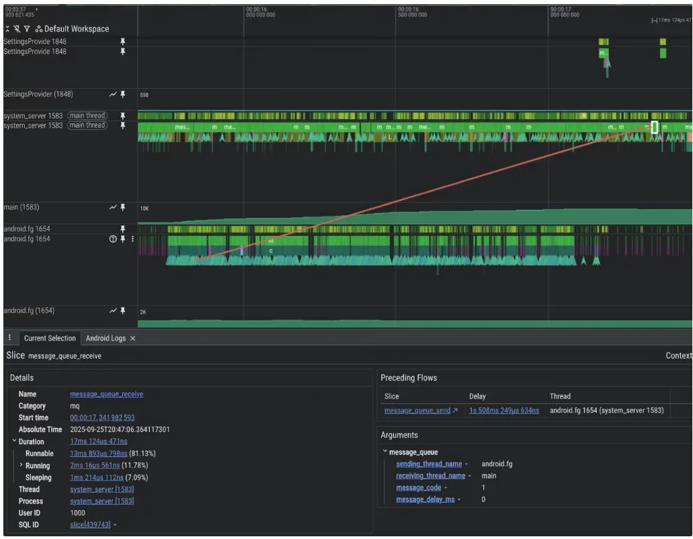
Task: Click the message_queue_receive name link
Action: coord(106,394)
